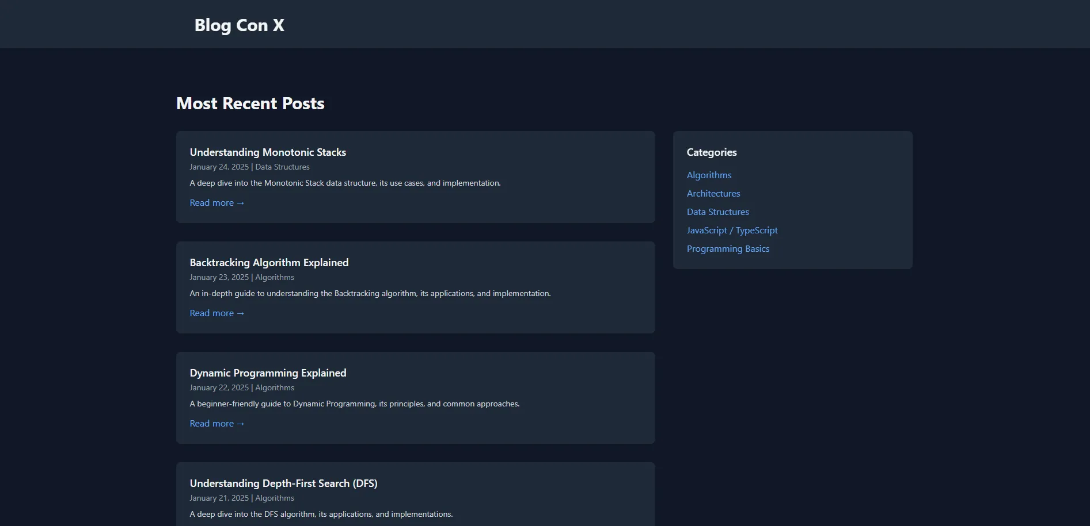Browse the JavaScript / TypeScript category
1090x526 pixels.
[732, 231]
